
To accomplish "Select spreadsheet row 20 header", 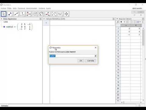I will (118, 88).
